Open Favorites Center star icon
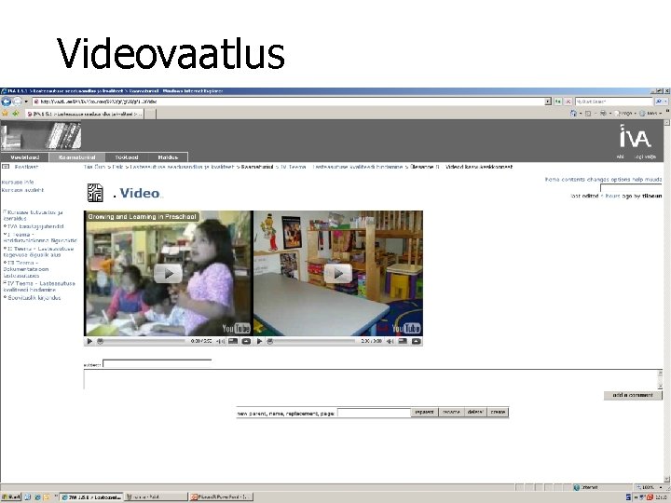The height and width of the screenshot is (503, 671). point(6,114)
